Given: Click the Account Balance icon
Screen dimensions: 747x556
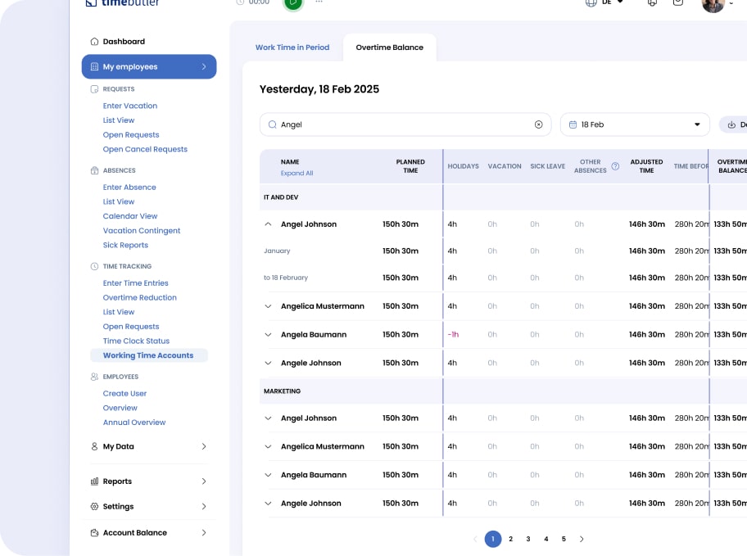Looking at the screenshot, I should coord(94,533).
